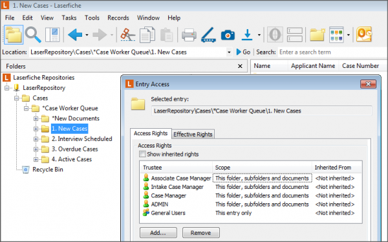Open the Location path dropdown
The image size is (388, 242).
tap(229, 52)
